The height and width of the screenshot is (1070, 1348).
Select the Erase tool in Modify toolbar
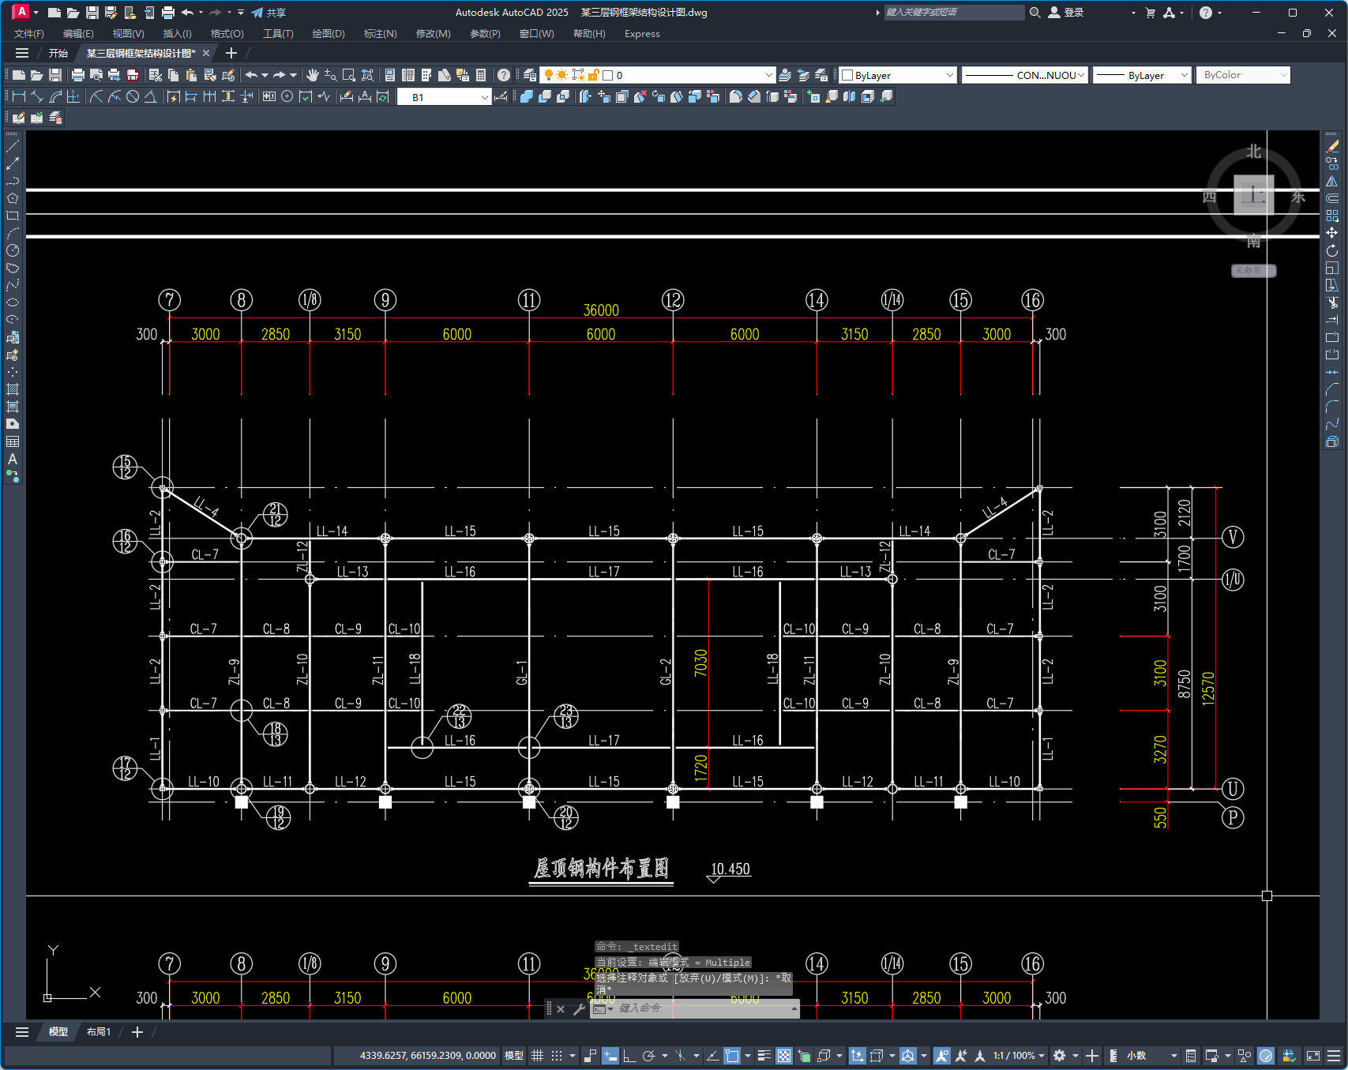1332,146
